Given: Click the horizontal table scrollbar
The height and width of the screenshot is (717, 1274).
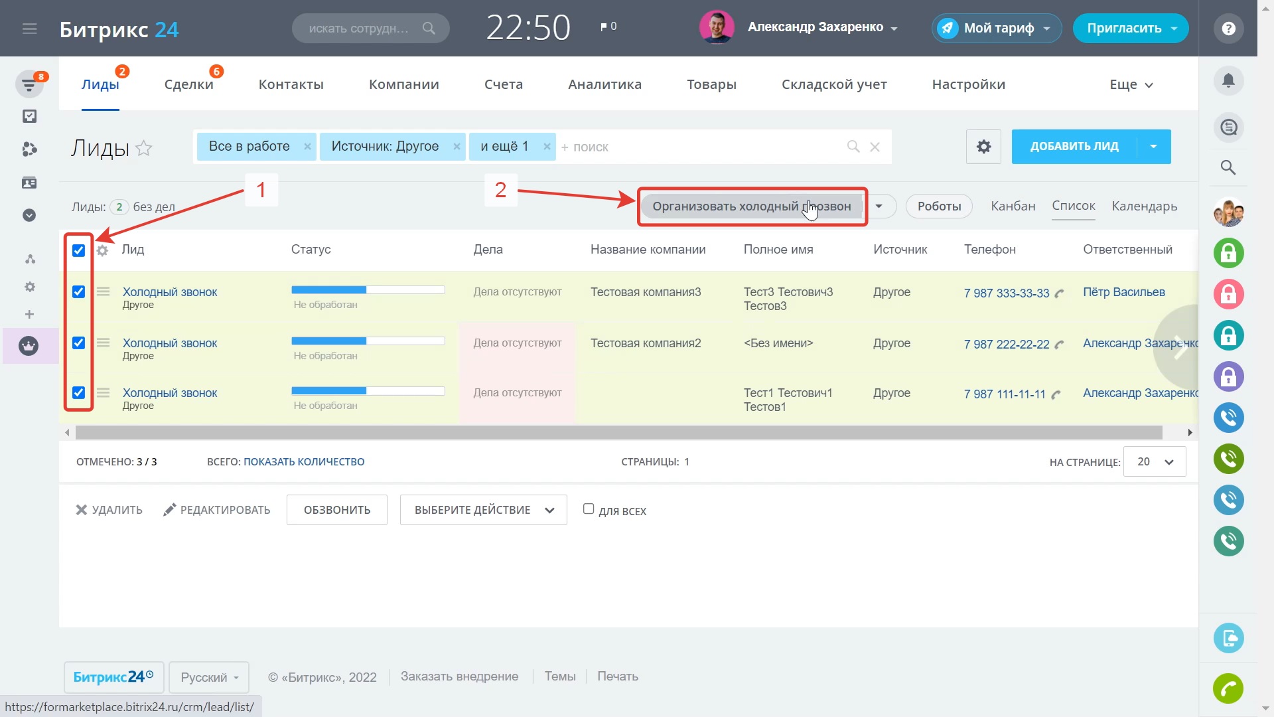Looking at the screenshot, I should tap(618, 433).
